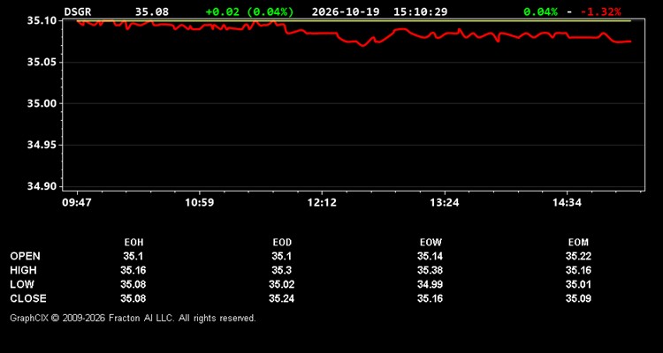Select the EOM LOW value 35.01
663x353 pixels.
578,284
